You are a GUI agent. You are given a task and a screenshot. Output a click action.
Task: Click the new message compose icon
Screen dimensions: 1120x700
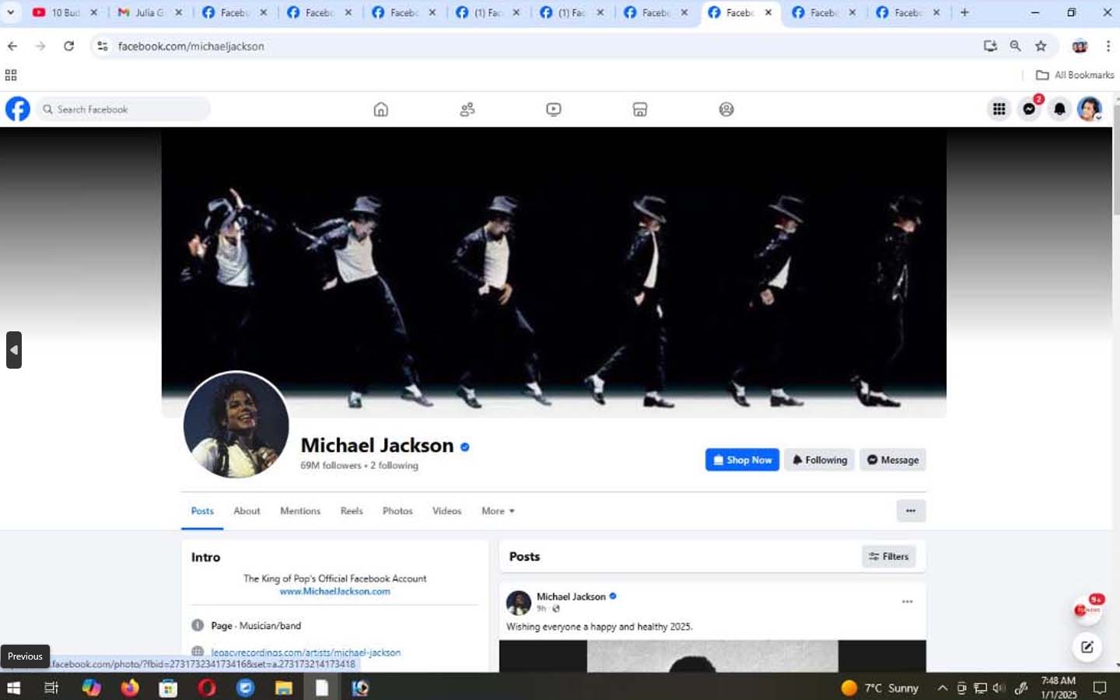coord(1087,646)
